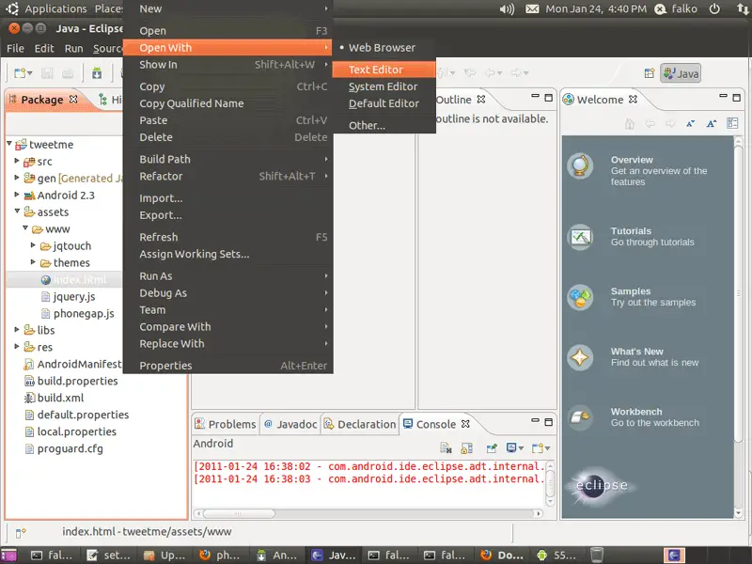Select proguard.cfg in the package tree
This screenshot has width=752, height=564.
(70, 448)
